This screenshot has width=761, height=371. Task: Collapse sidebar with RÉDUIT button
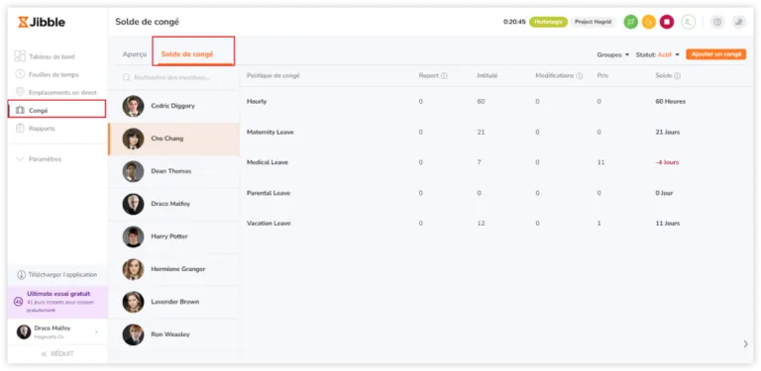coord(57,354)
